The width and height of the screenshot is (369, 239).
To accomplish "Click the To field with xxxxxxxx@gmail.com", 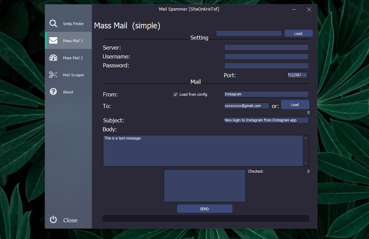I will (246, 106).
